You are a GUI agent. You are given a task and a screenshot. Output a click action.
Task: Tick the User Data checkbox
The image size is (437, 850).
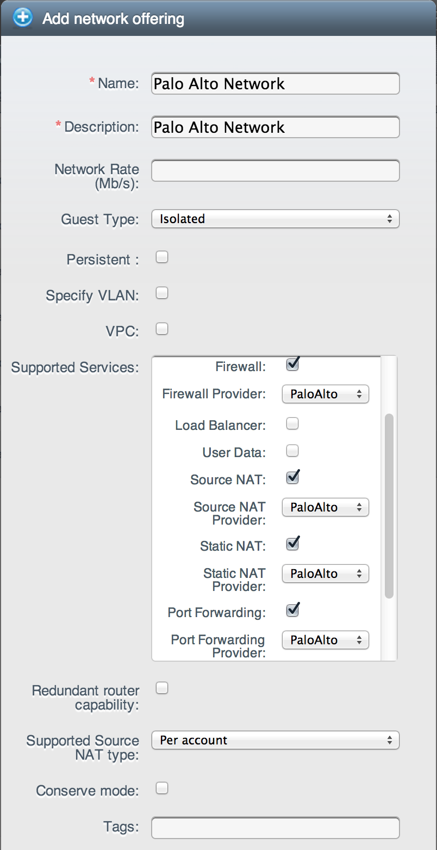tap(292, 451)
